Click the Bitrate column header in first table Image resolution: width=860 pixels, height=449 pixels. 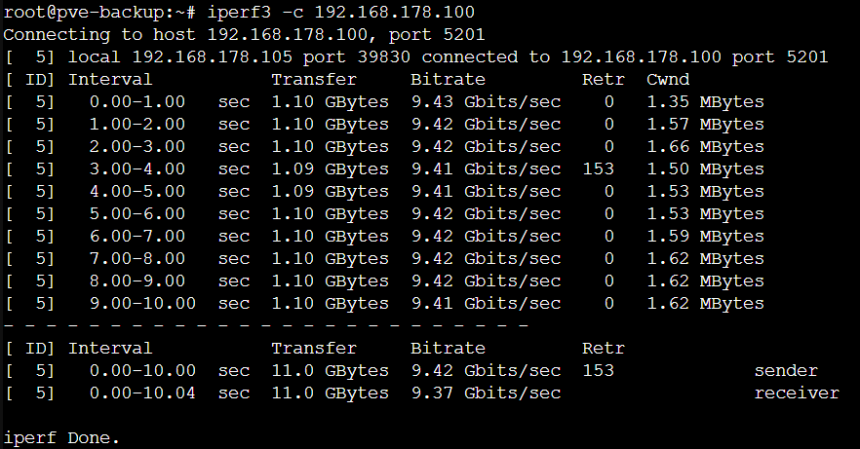click(448, 80)
